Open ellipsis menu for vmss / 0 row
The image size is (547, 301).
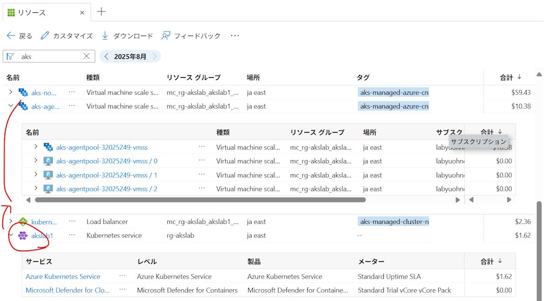click(202, 161)
